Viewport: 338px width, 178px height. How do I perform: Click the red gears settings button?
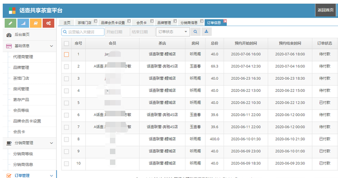48,23
